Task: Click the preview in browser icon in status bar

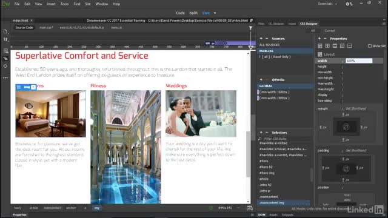Action: point(250,208)
